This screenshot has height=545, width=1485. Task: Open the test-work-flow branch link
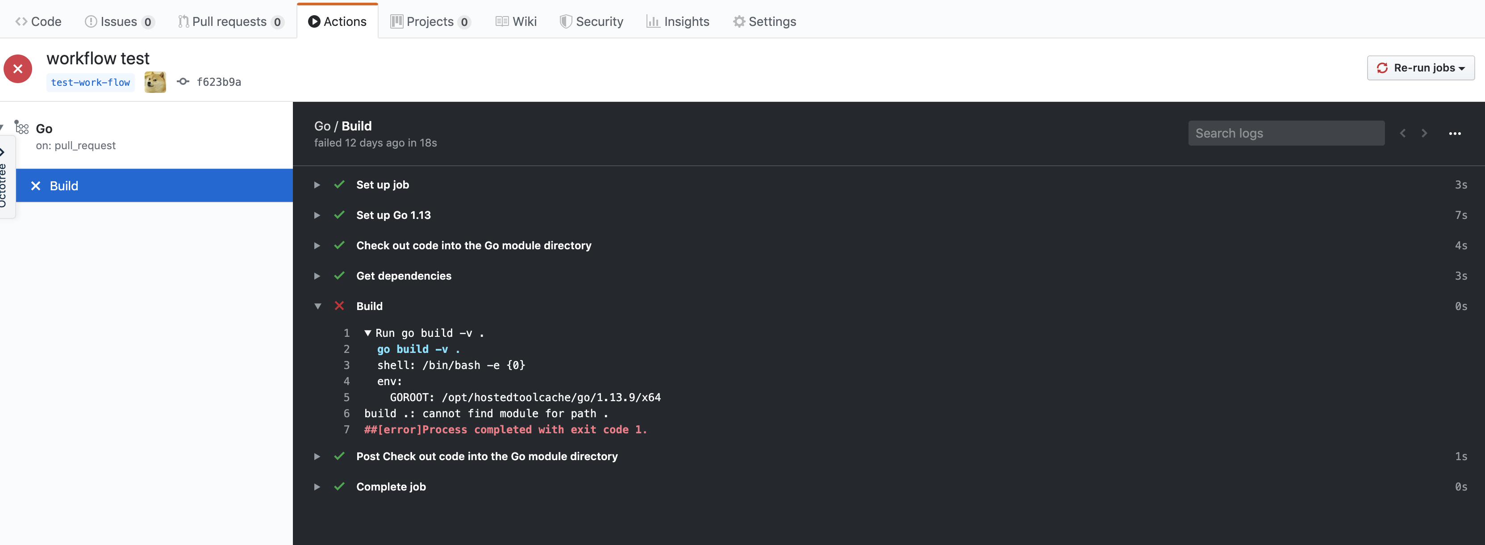pos(91,83)
